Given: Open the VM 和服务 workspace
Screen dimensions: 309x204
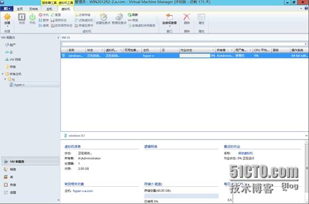Looking at the screenshot, I should point(30,161).
